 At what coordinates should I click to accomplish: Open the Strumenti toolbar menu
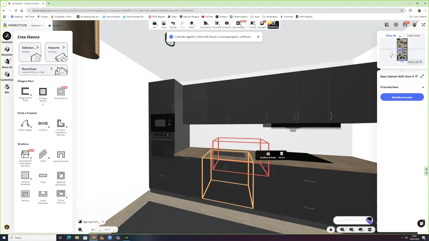point(217,25)
